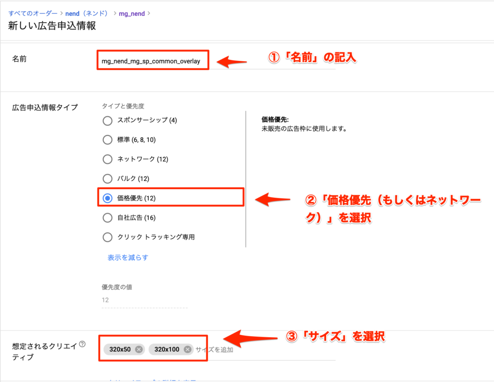Open the すべてのオーダー breadcrumb link

pyautogui.click(x=33, y=14)
